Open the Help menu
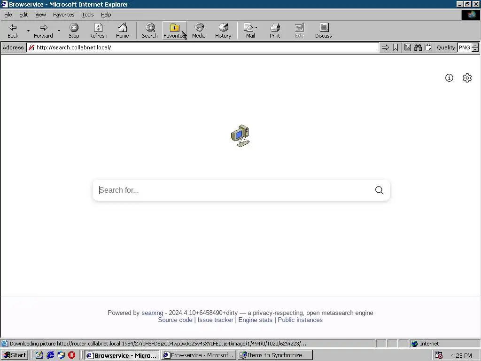The height and width of the screenshot is (361, 481). (x=106, y=15)
